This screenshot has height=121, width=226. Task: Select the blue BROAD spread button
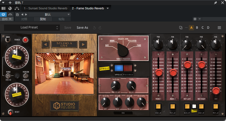pos(119,68)
